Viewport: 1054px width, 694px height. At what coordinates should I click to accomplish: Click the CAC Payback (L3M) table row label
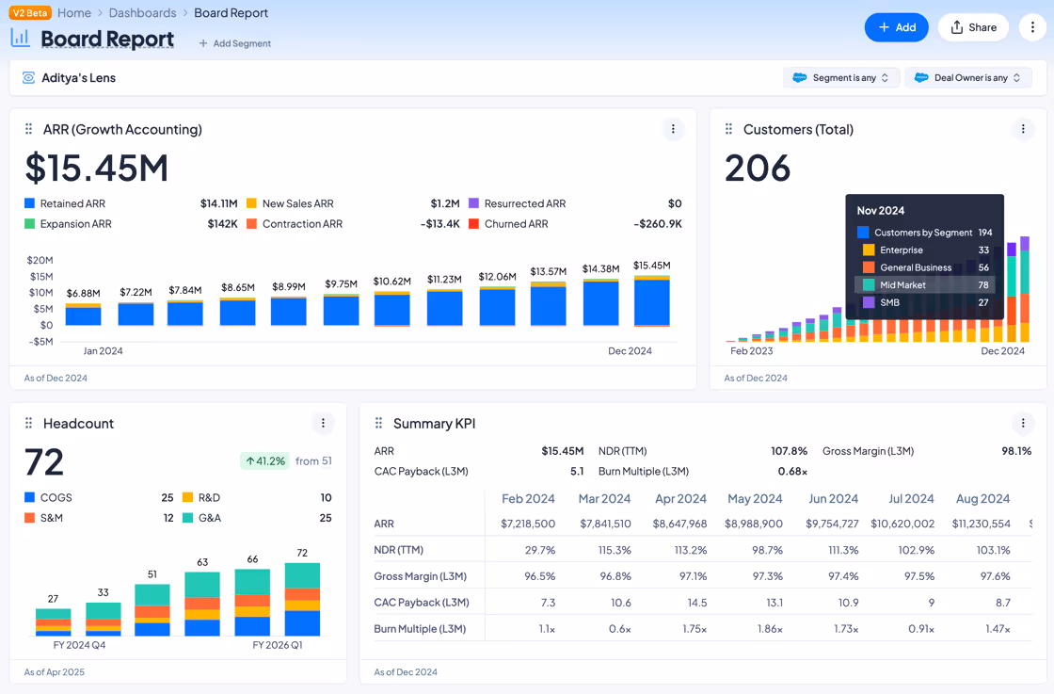click(x=422, y=603)
